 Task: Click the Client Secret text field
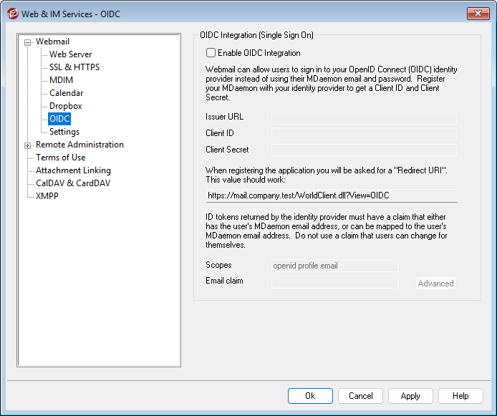point(363,150)
